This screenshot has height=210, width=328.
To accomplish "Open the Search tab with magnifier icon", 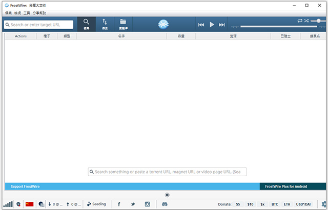I will (x=87, y=24).
